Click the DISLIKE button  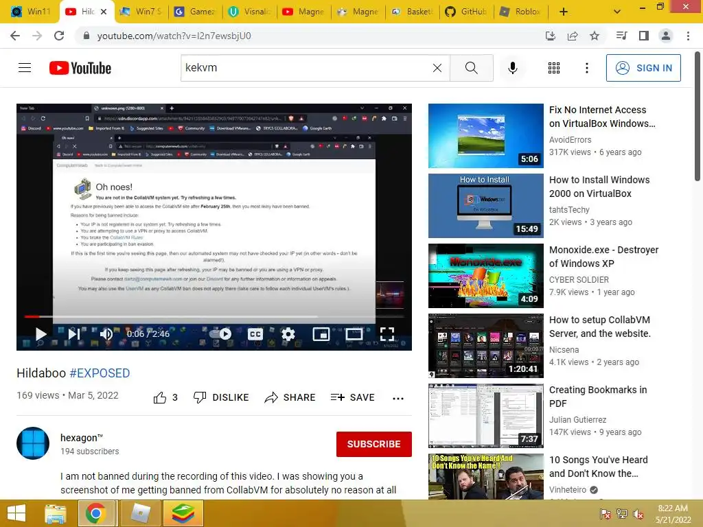click(x=221, y=397)
